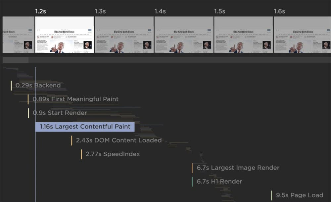Image resolution: width=331 pixels, height=202 pixels.
Task: Select the 6.7s H1 Render marker
Action: 219,181
